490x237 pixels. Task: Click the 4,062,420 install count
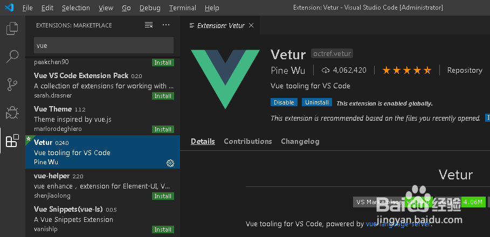coord(349,71)
